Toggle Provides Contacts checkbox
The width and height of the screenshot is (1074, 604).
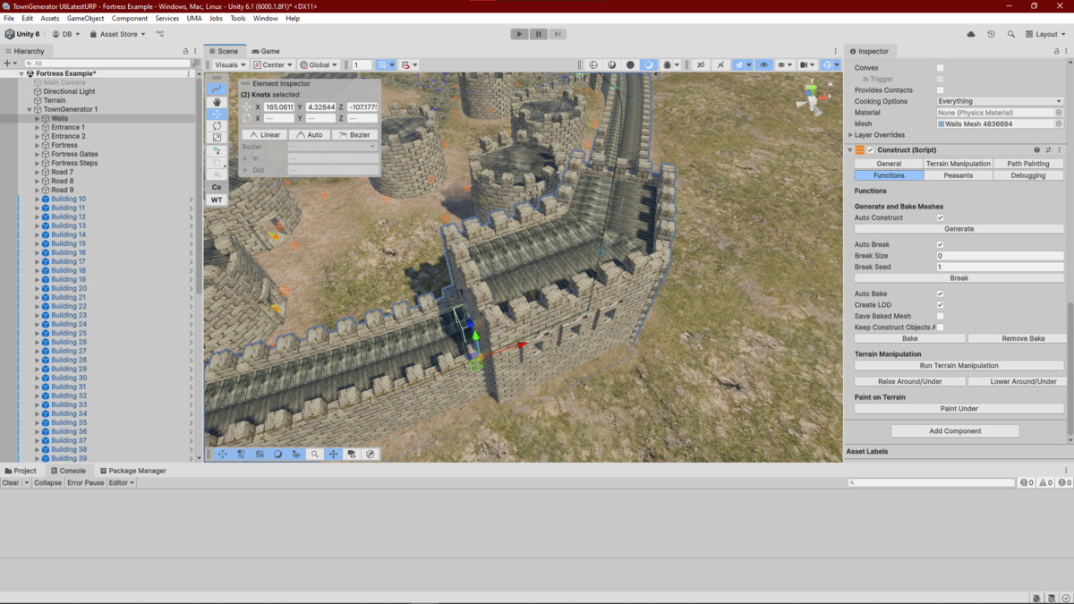pyautogui.click(x=940, y=90)
